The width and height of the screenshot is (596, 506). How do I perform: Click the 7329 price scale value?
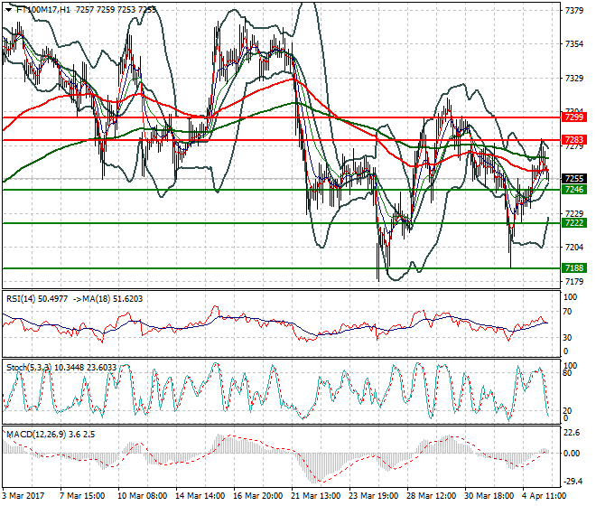[574, 79]
